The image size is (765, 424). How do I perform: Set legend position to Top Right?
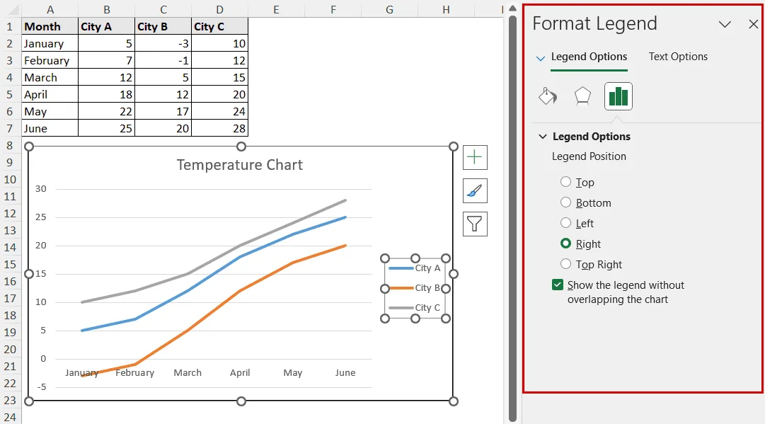click(565, 264)
